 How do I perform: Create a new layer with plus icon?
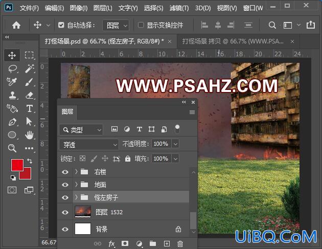click(x=167, y=244)
